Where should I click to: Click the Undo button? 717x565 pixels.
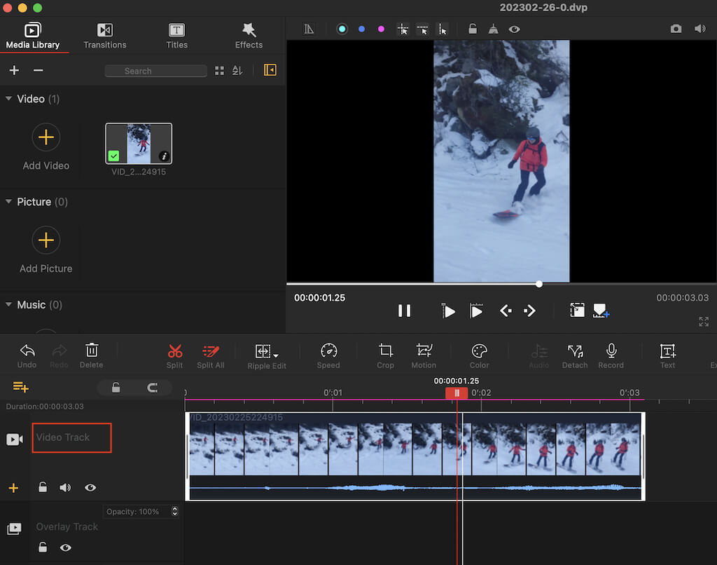(x=27, y=351)
